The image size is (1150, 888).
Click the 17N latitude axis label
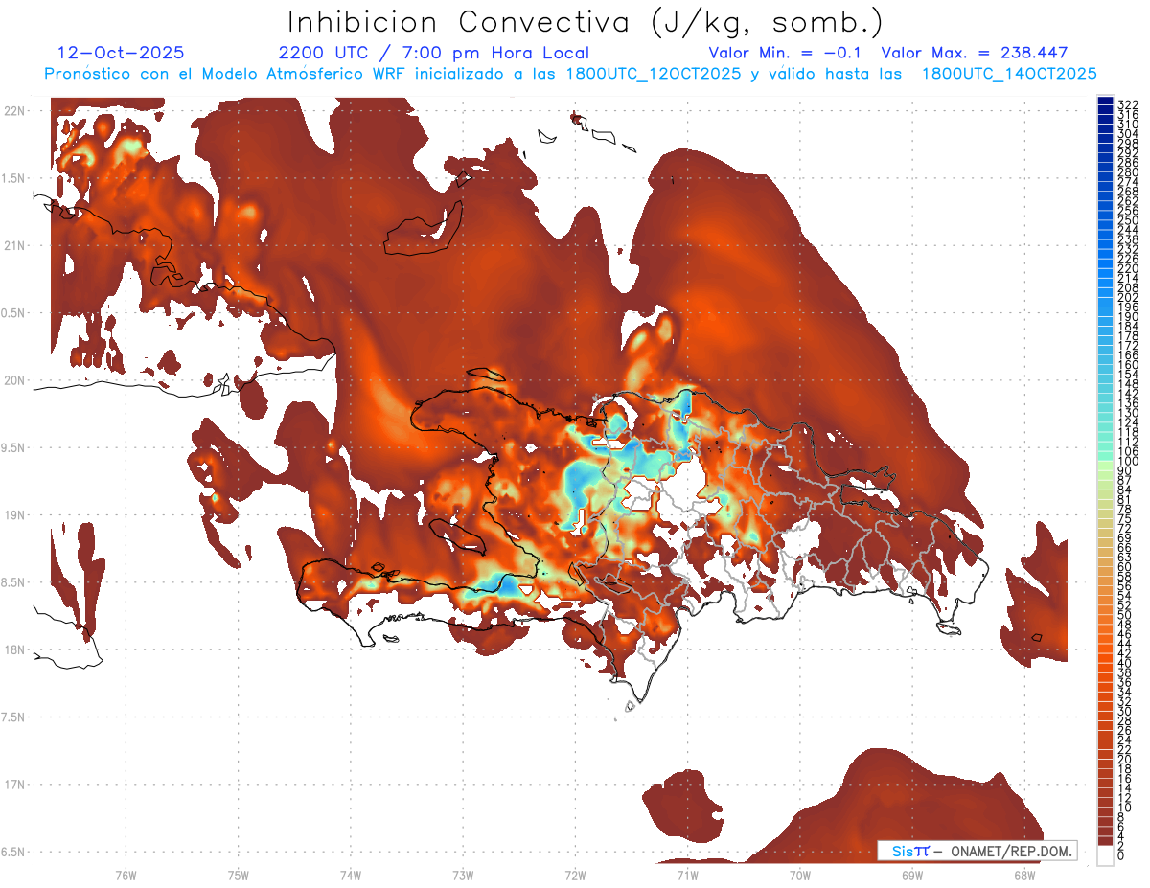14,785
